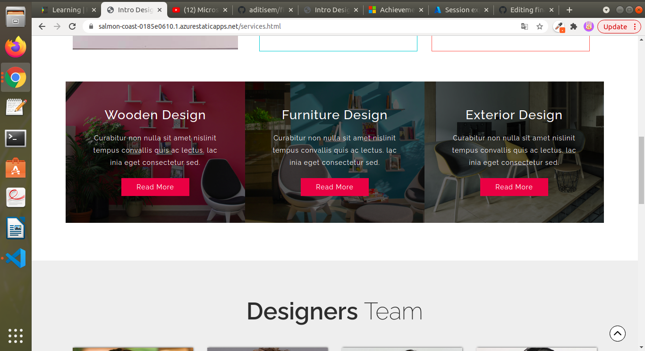Launch Visual Studio Code from the dock
645x351 pixels.
(x=16, y=258)
